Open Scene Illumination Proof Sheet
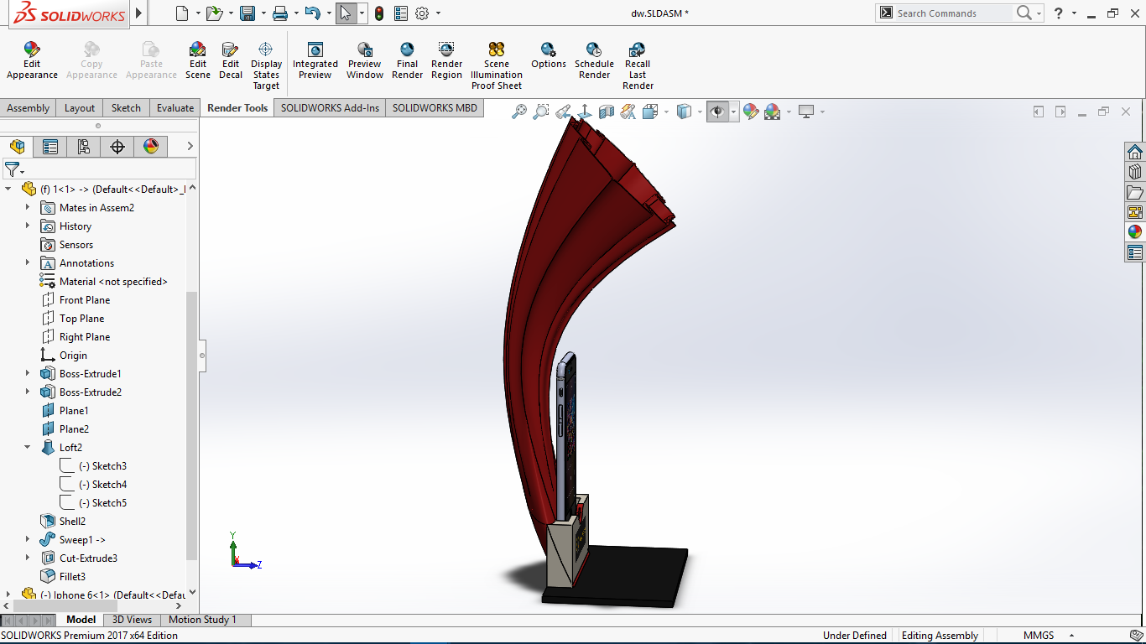This screenshot has height=644, width=1146. (x=497, y=66)
